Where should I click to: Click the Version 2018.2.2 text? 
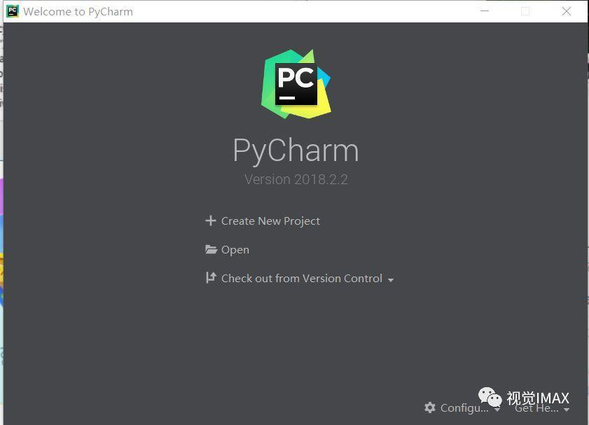click(296, 179)
